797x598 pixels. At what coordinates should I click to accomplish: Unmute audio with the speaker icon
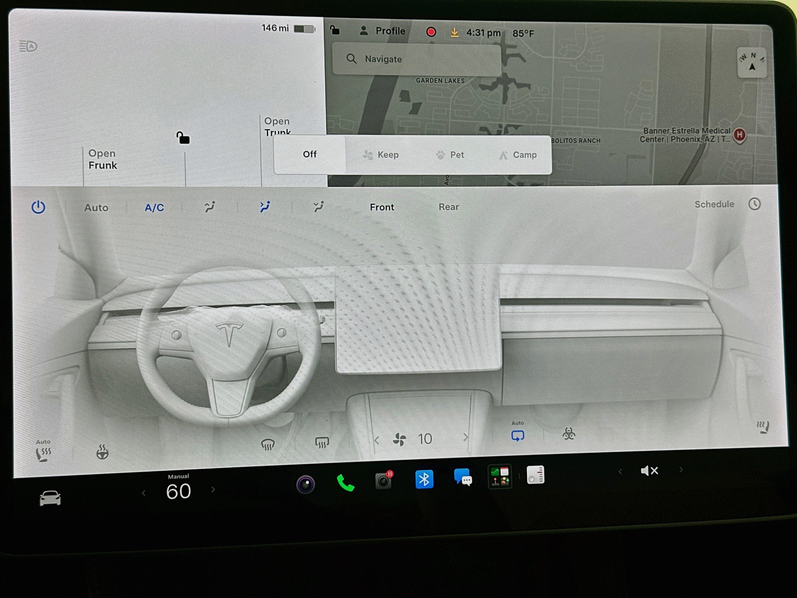(649, 471)
